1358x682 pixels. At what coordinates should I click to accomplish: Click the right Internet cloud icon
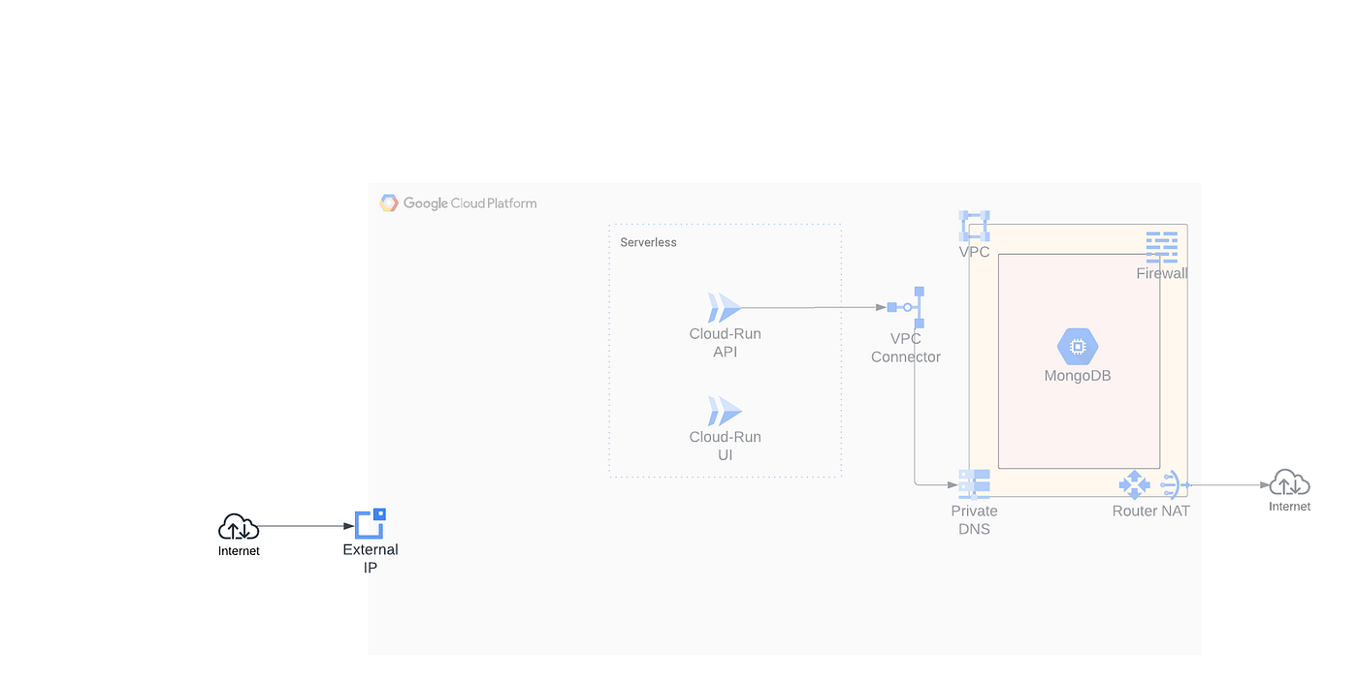(x=1288, y=481)
